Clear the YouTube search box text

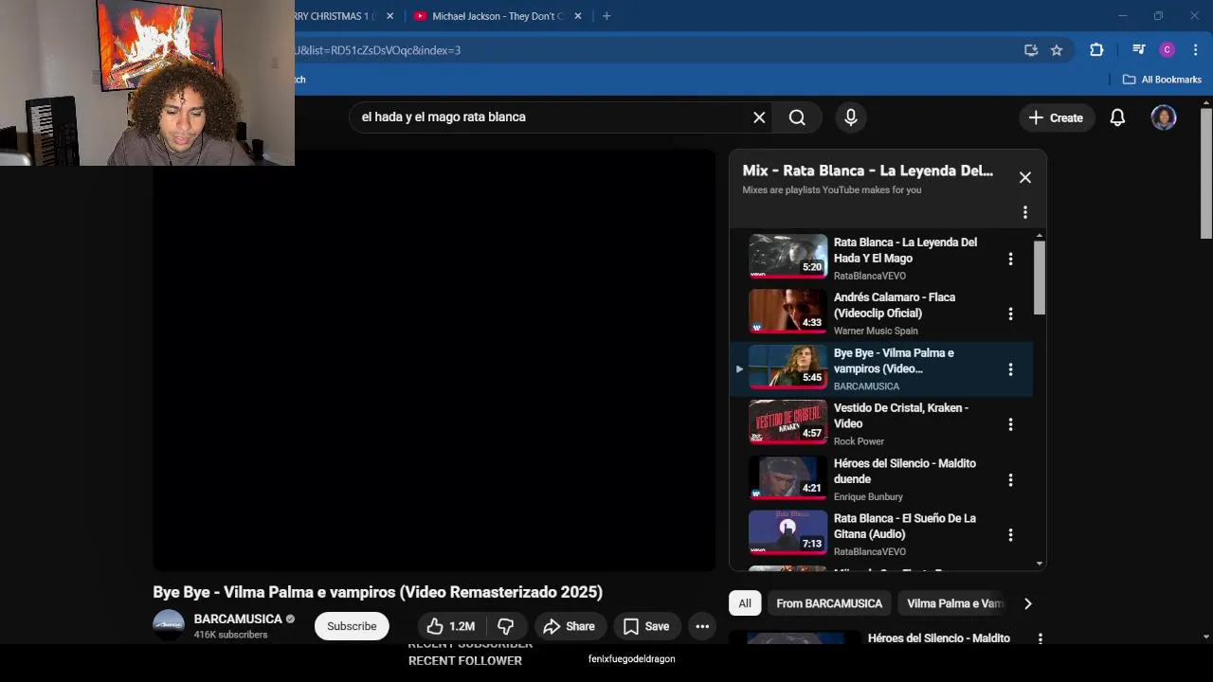click(x=759, y=117)
